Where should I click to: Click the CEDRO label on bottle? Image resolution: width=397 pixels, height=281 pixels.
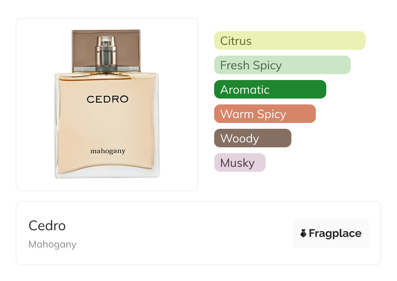(x=108, y=99)
